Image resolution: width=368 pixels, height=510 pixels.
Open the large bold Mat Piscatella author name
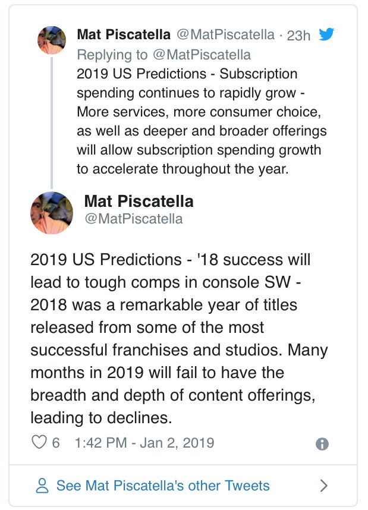click(x=139, y=201)
